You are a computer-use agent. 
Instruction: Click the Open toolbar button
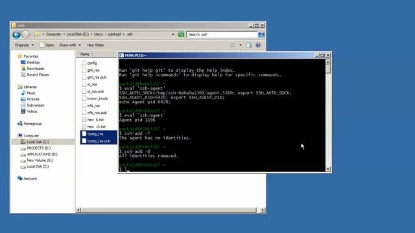[x=47, y=45]
